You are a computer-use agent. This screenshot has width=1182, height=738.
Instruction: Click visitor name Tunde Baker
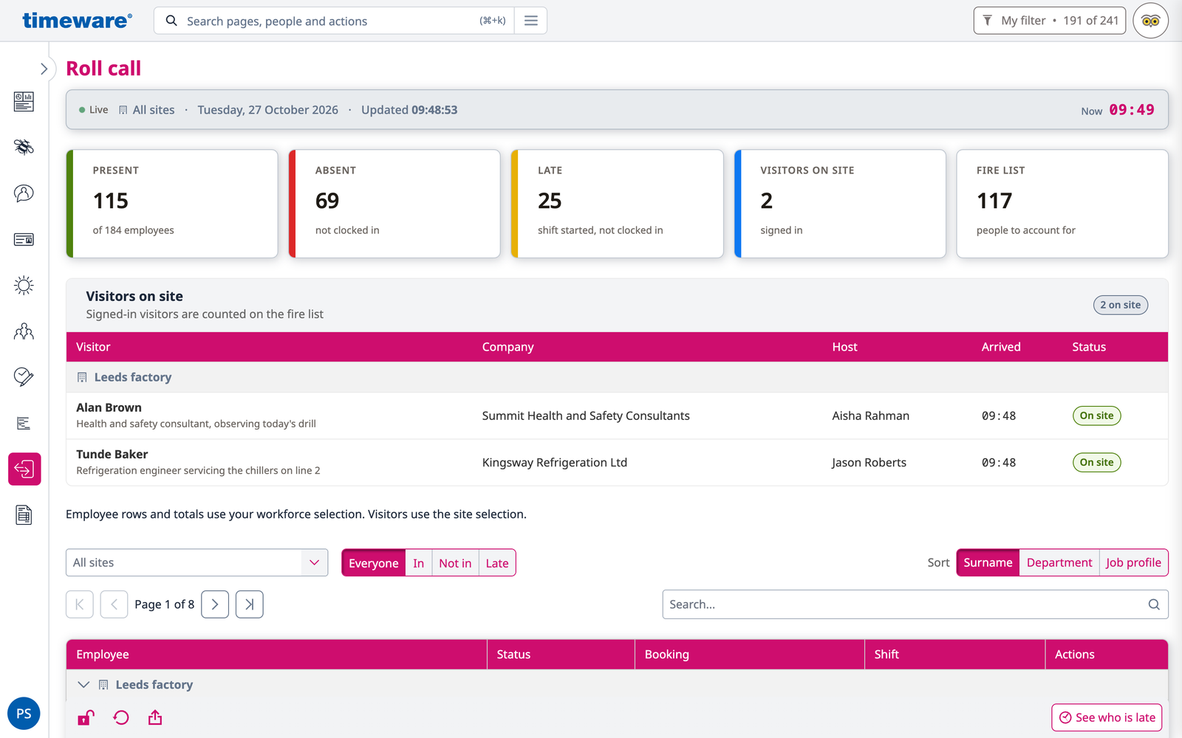pyautogui.click(x=112, y=454)
